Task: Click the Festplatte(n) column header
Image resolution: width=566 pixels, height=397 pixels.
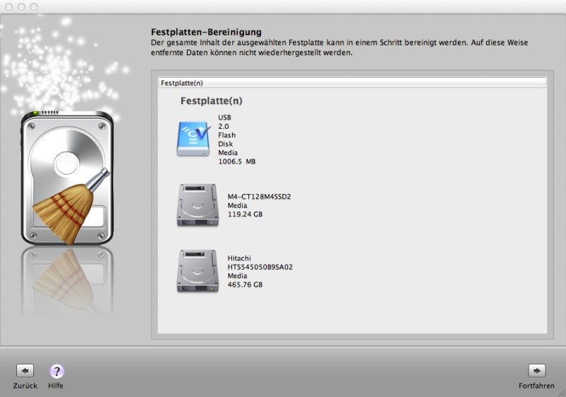Action: [352, 83]
